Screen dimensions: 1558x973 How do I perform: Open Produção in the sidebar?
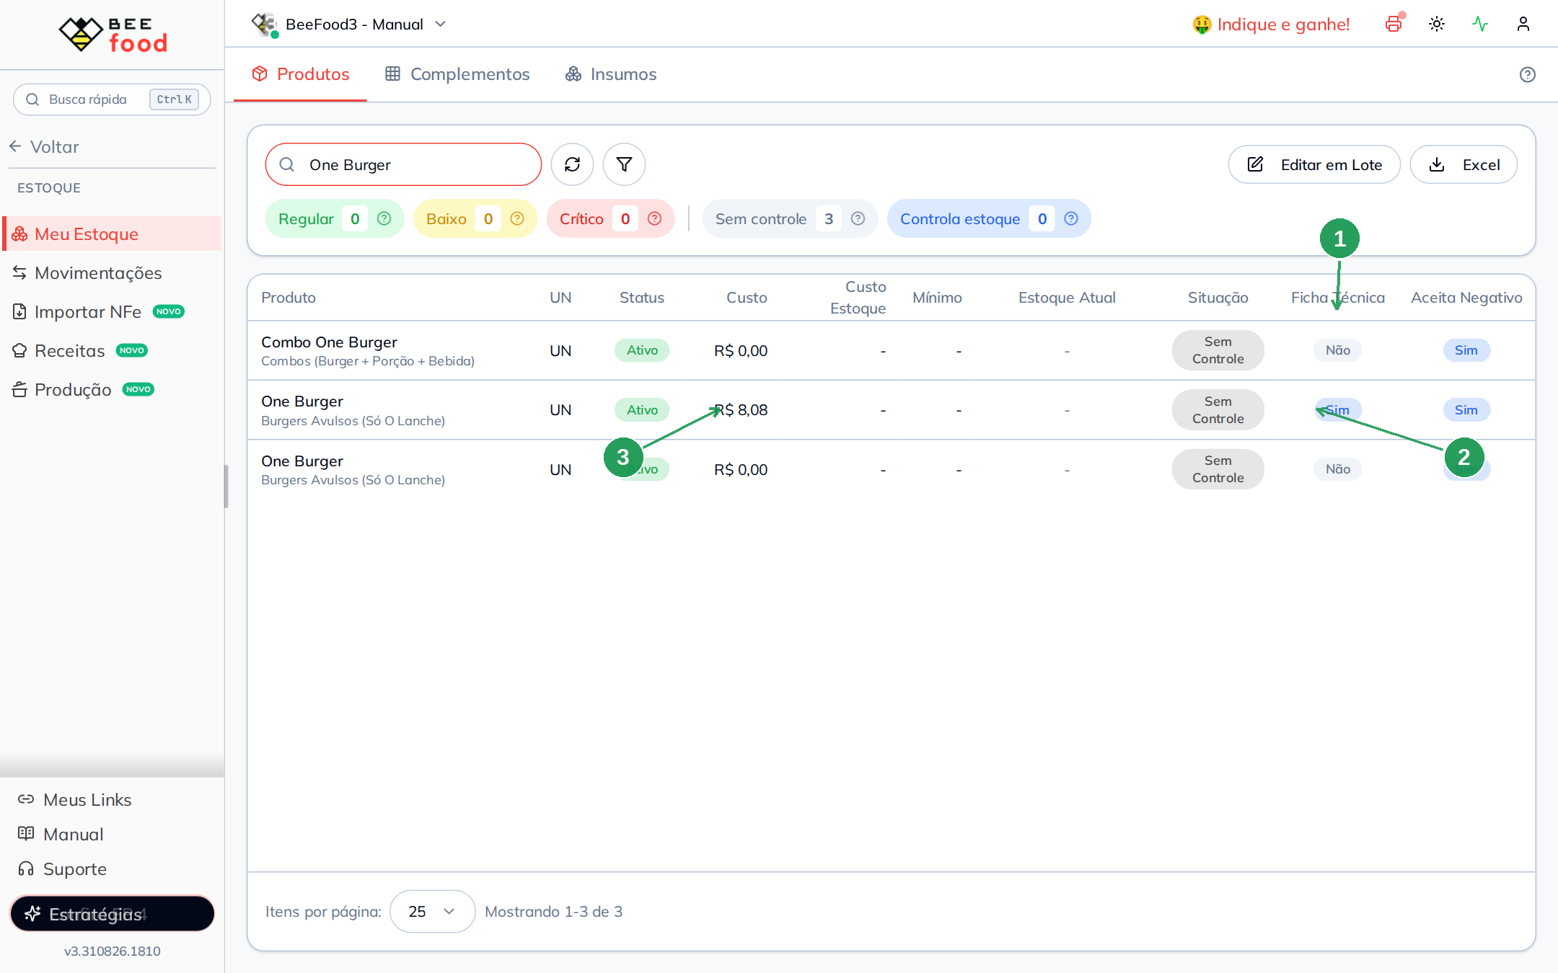(113, 389)
